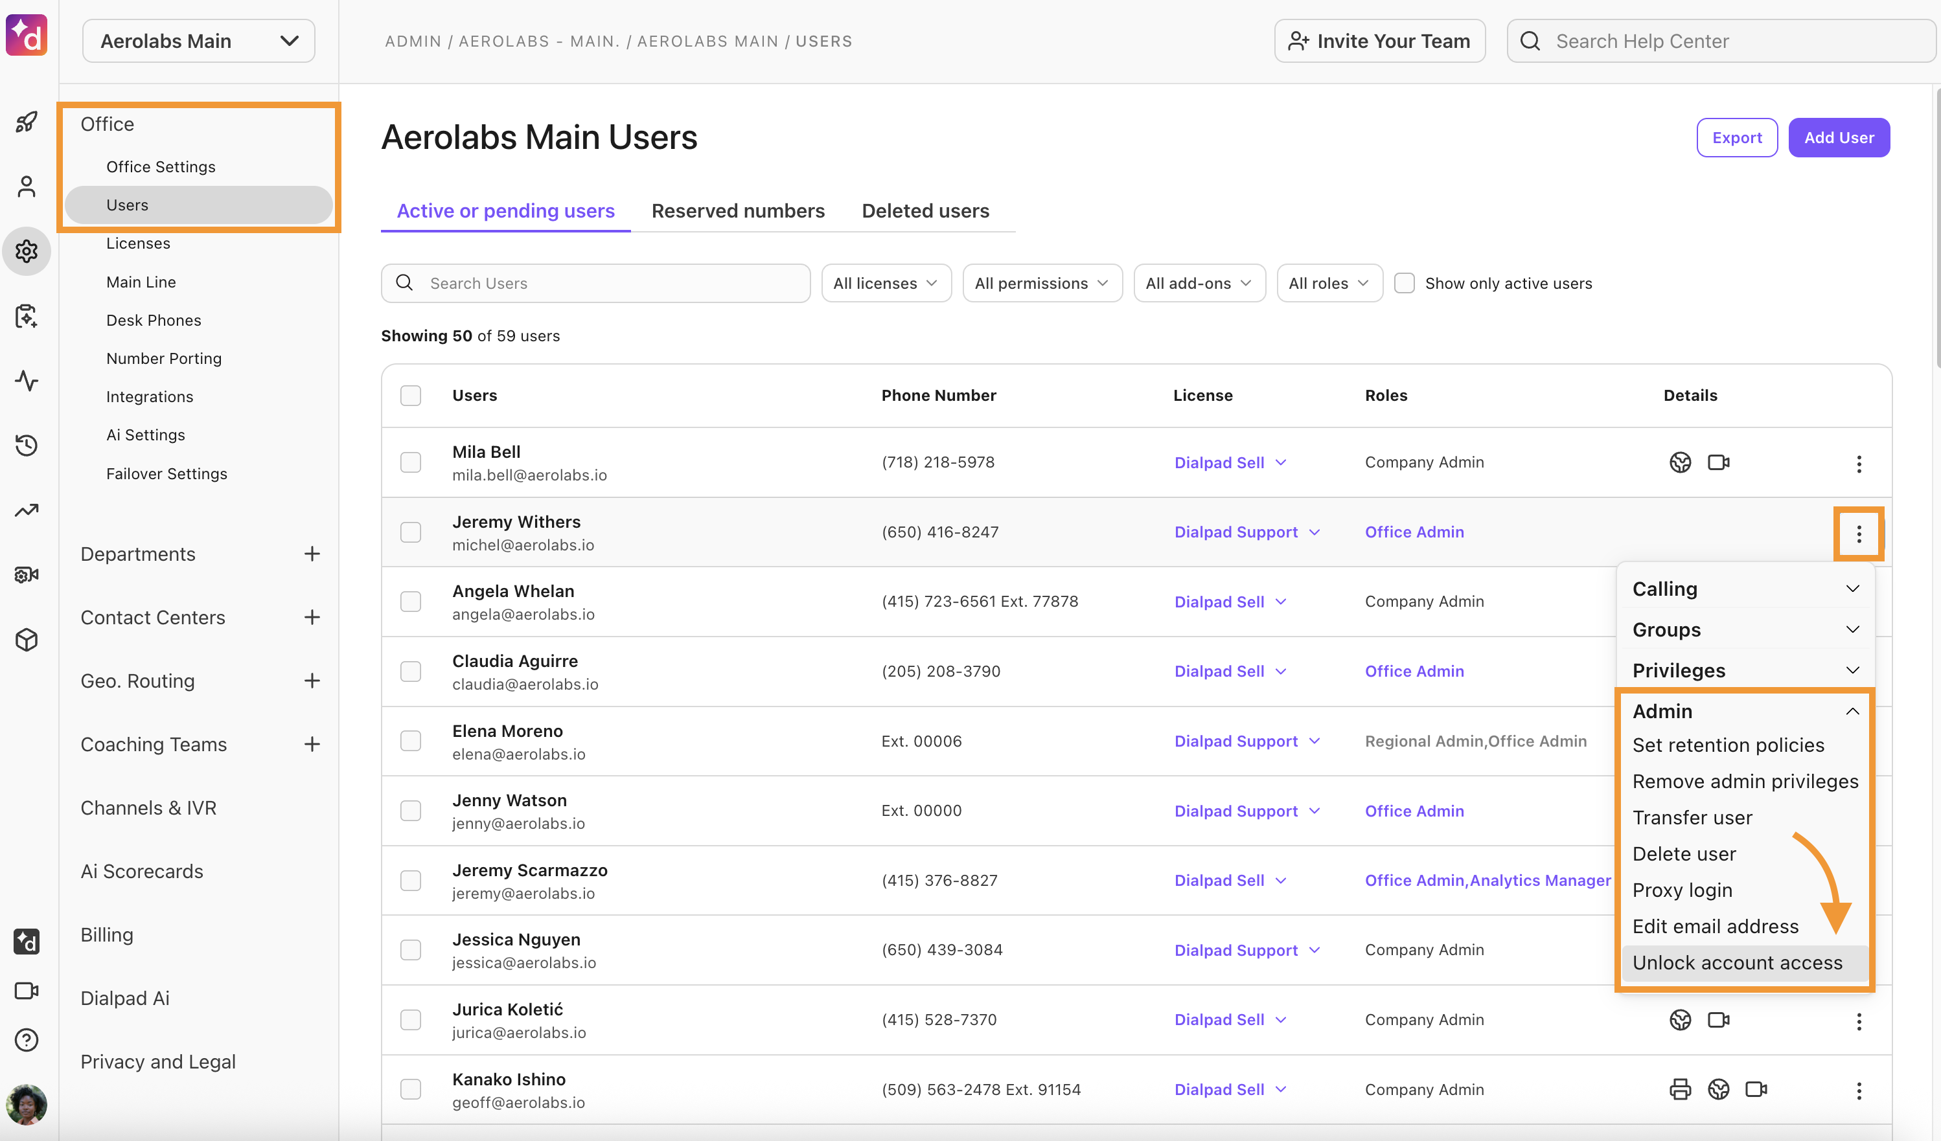
Task: Open the cube box sidebar icon
Action: click(26, 640)
